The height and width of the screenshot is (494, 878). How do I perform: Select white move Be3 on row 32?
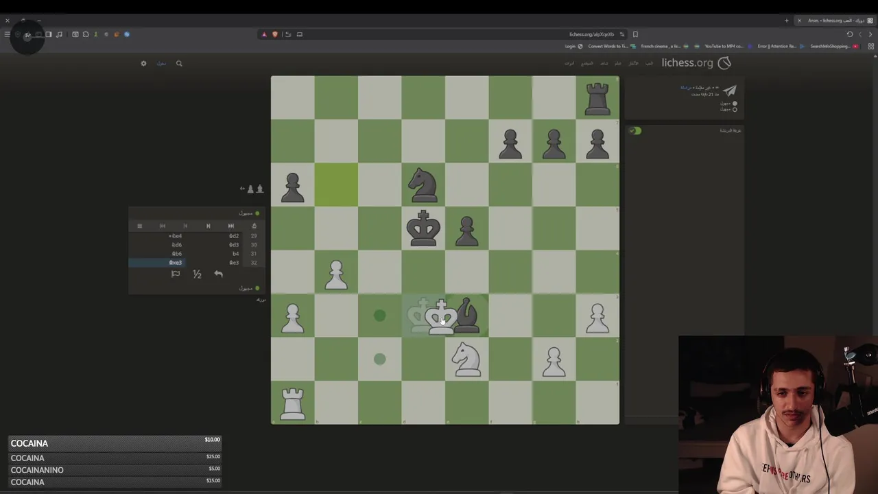(234, 263)
